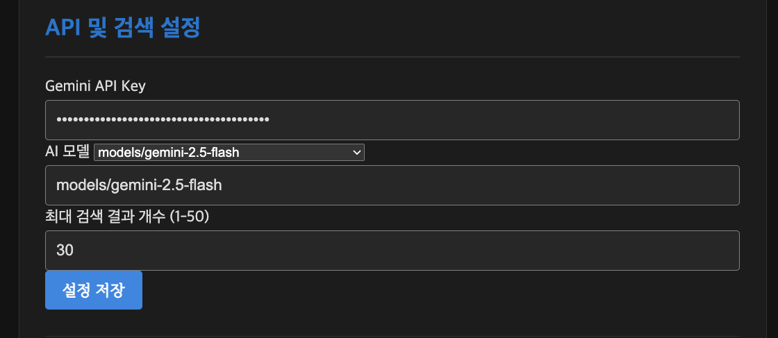
Task: Click the selected model text inside the dropdown
Action: [169, 153]
